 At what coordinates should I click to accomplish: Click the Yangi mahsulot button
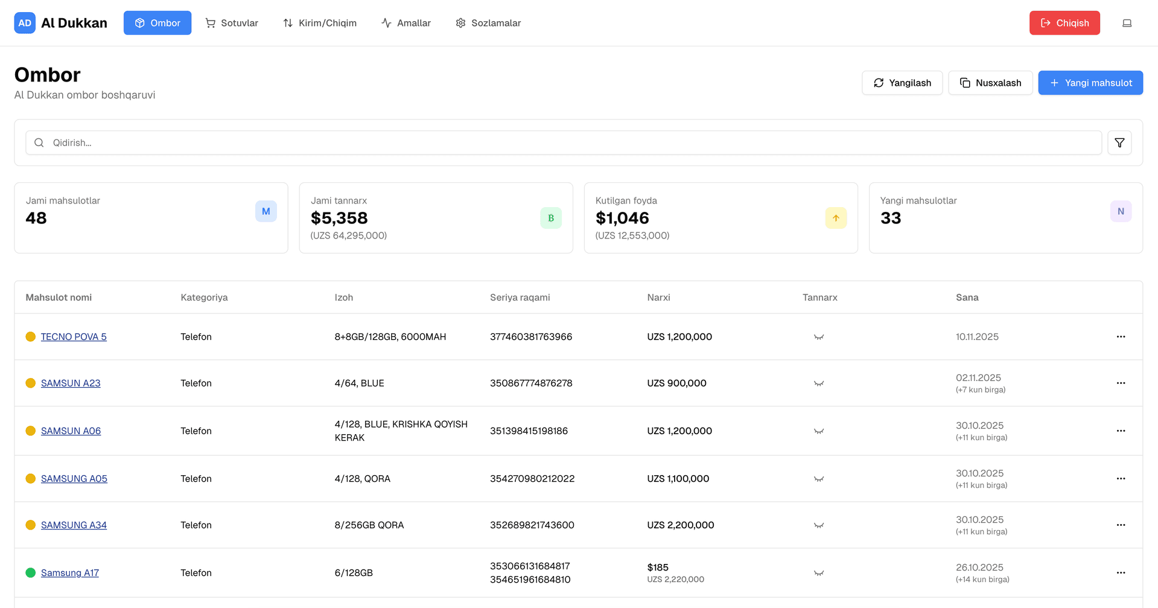(x=1090, y=83)
